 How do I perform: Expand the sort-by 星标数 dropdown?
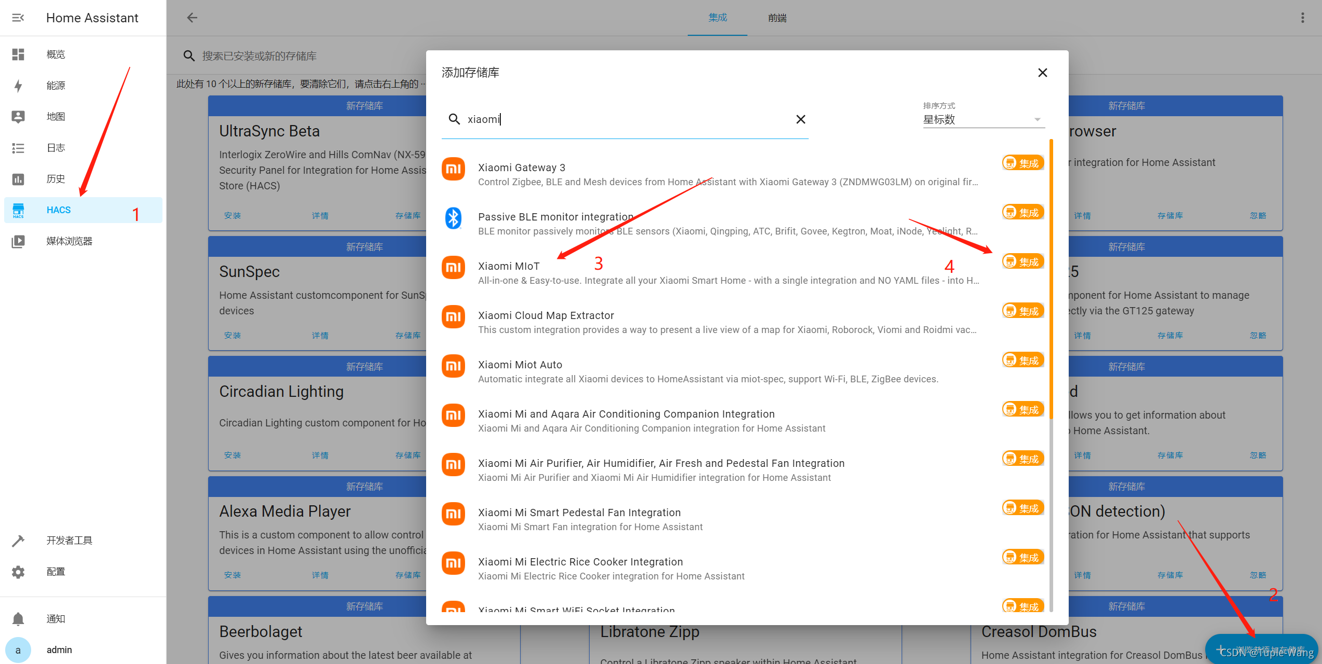click(x=983, y=120)
